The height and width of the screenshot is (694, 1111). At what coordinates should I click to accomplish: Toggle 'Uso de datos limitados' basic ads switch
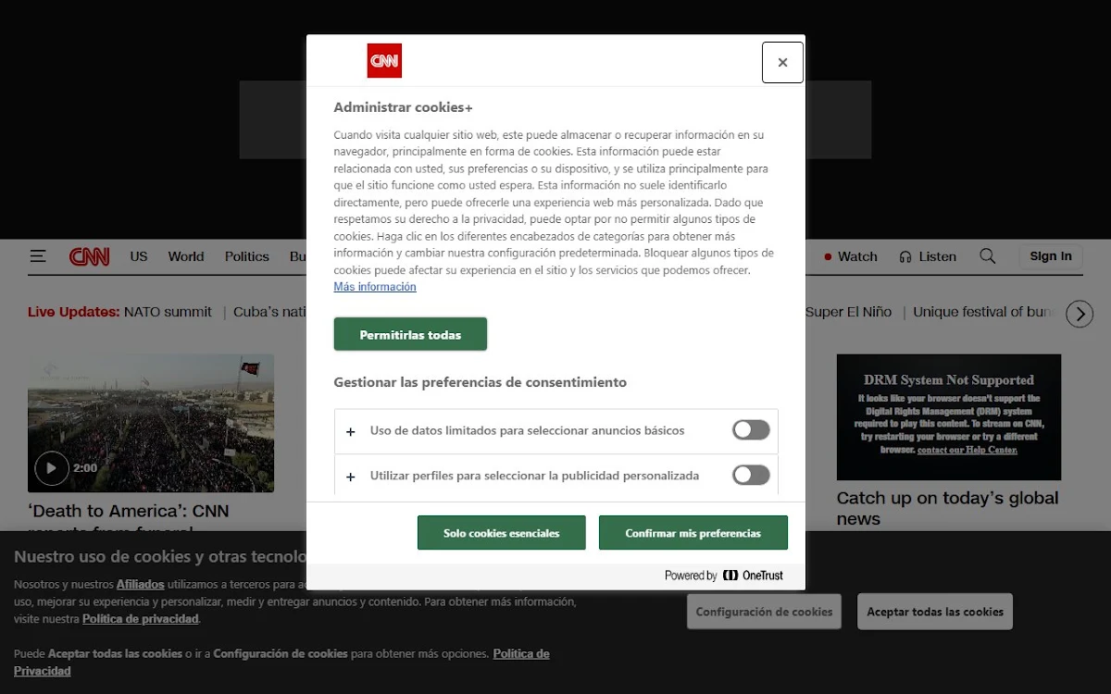point(751,429)
